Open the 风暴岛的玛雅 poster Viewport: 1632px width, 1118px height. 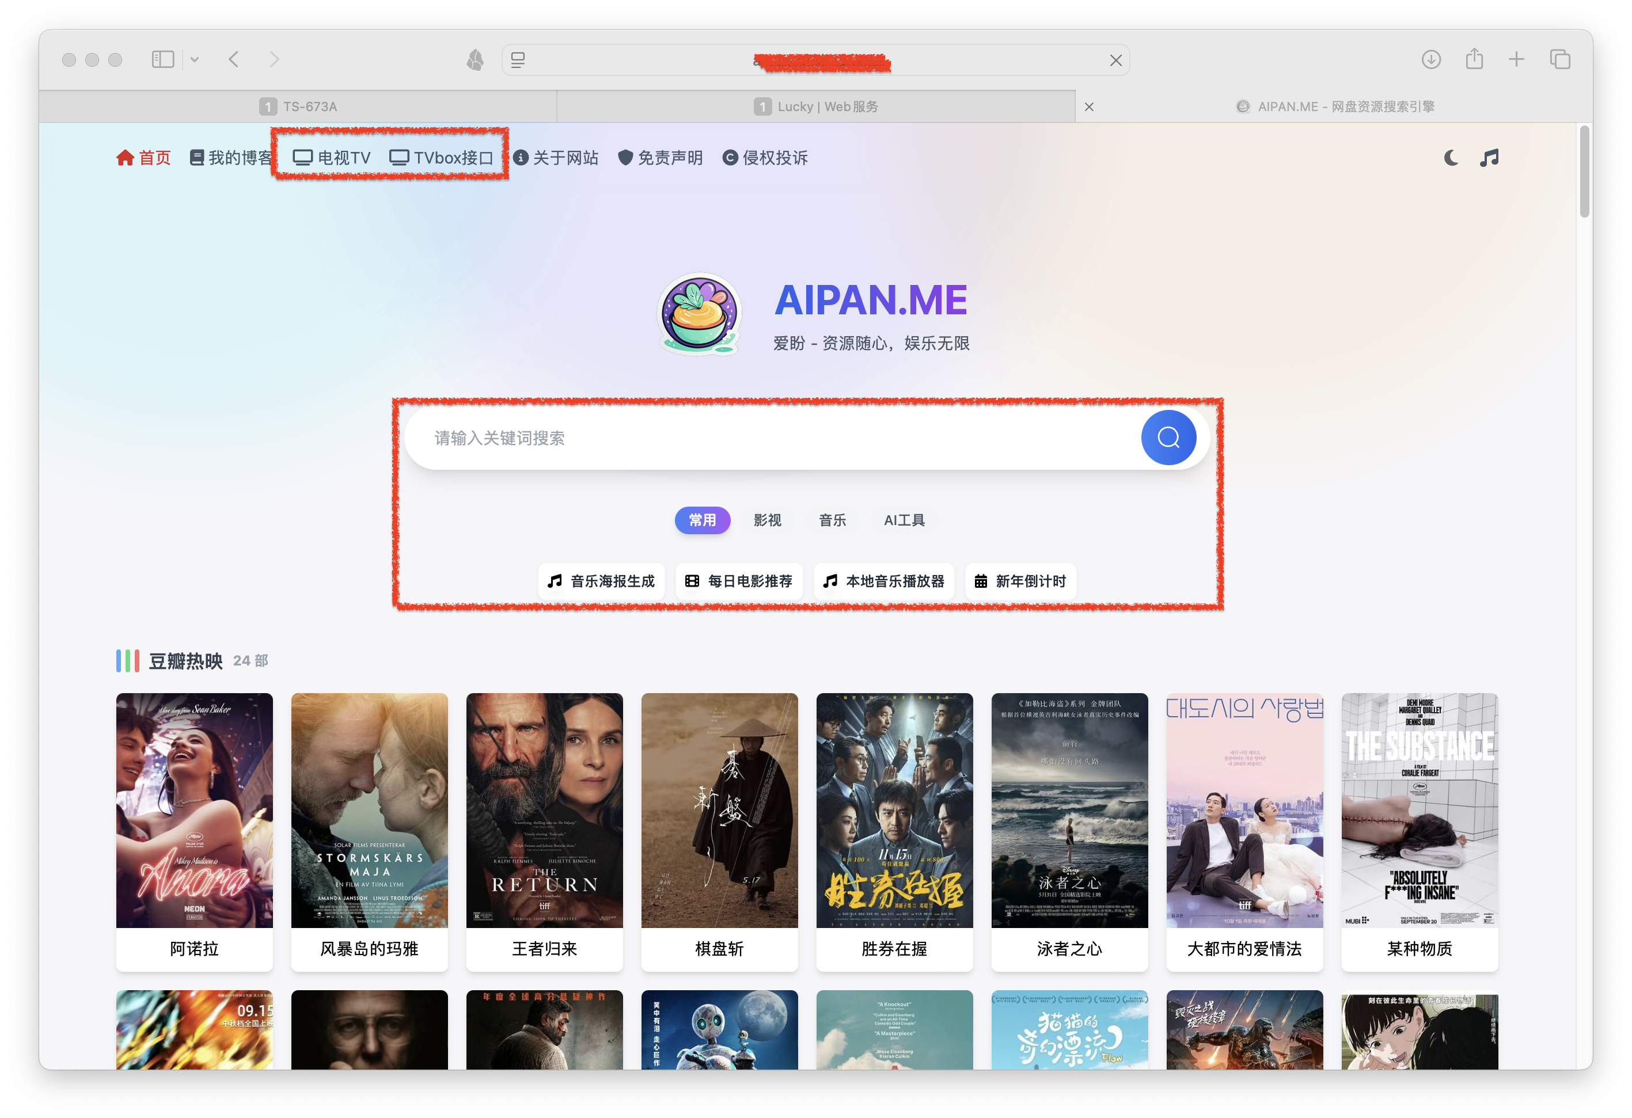pos(369,810)
